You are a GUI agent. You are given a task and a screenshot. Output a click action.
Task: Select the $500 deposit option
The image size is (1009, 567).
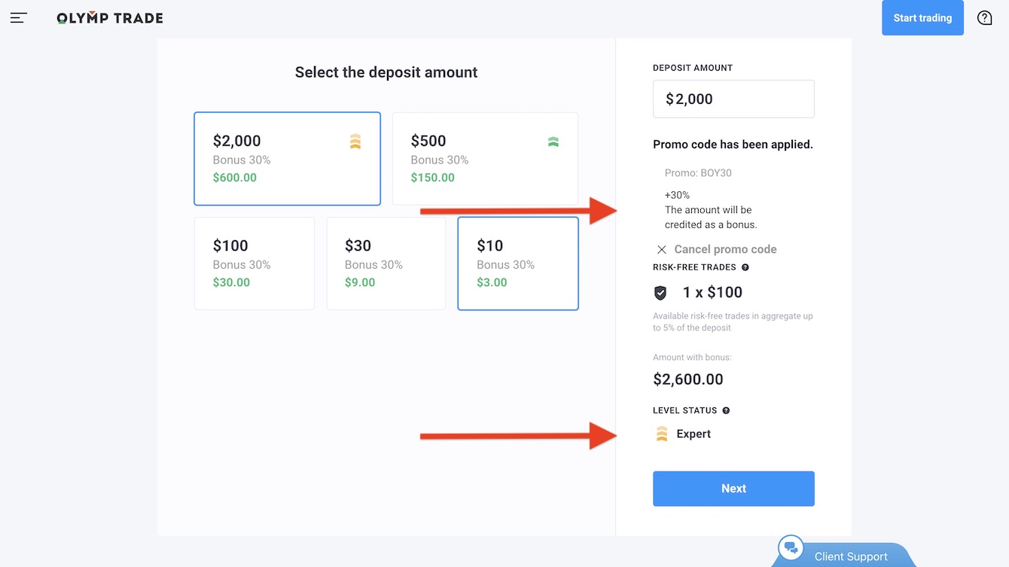[485, 159]
